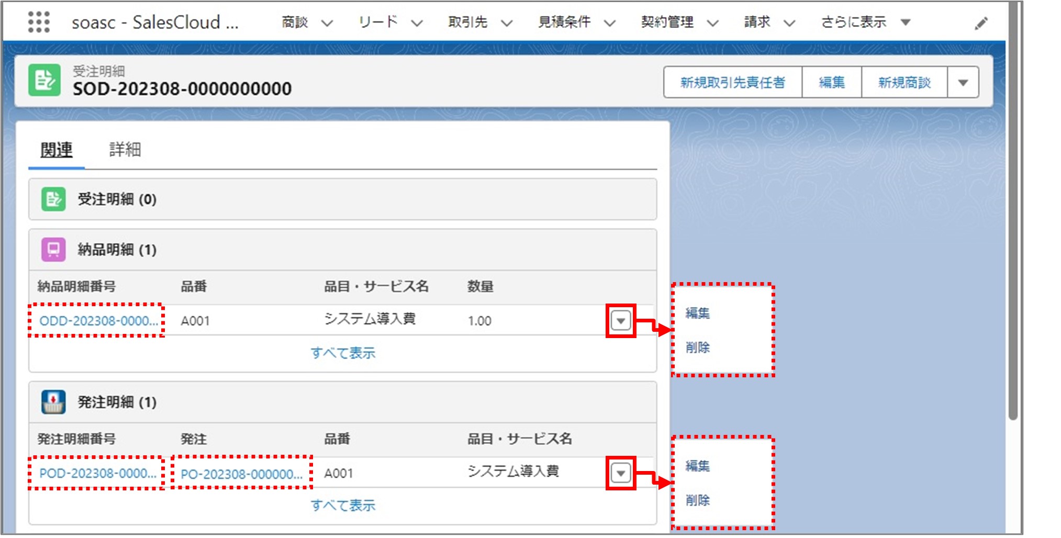This screenshot has height=538, width=1061.
Task: Open the 商談 navigation tab
Action: [295, 22]
